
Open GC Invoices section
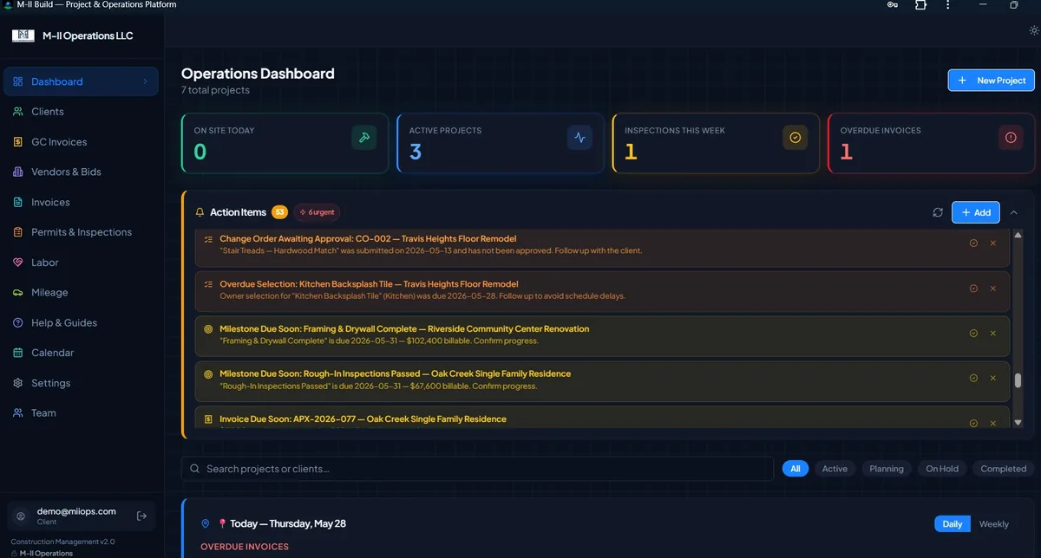coord(81,142)
